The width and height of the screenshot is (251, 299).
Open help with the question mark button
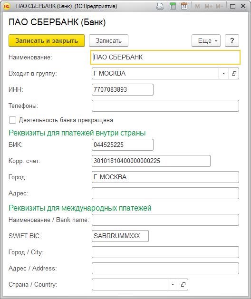coord(232,40)
